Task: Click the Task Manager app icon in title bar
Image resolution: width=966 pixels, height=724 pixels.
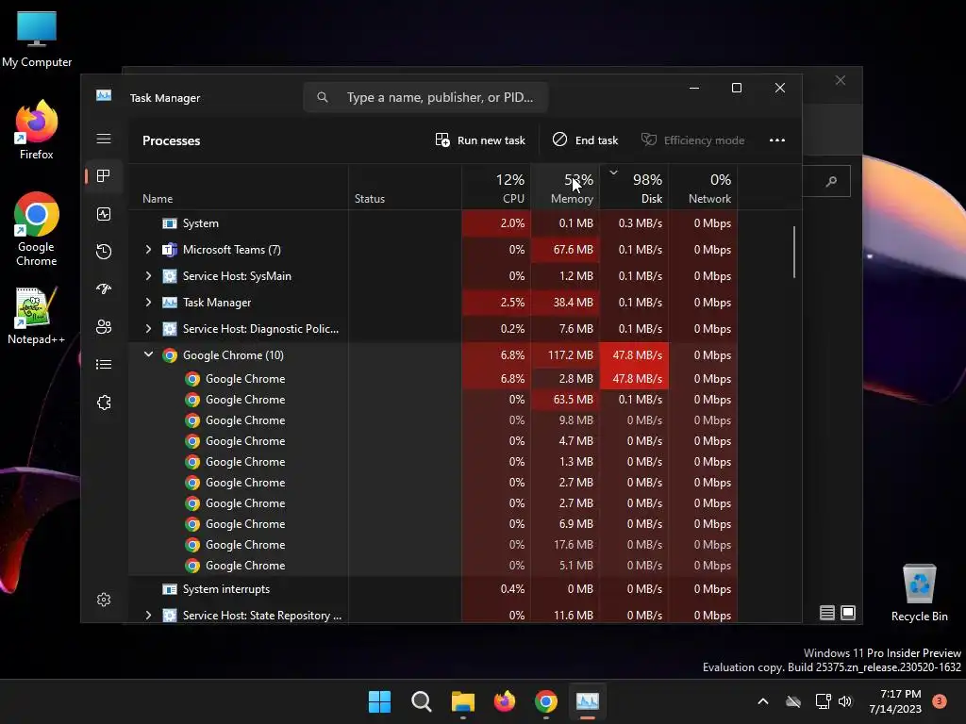Action: pos(104,95)
